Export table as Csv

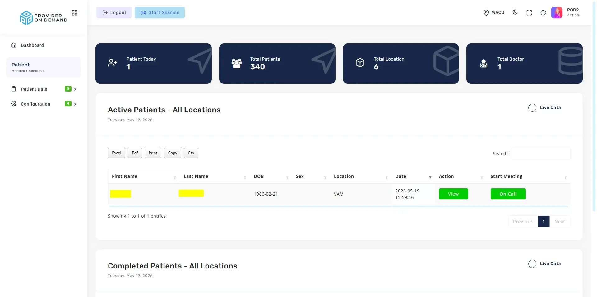(x=191, y=153)
